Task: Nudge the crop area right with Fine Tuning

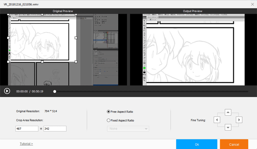Action: pyautogui.click(x=239, y=120)
